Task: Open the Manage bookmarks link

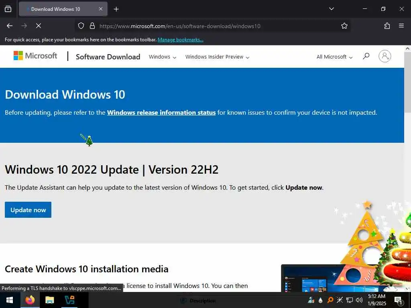Action: (x=180, y=40)
